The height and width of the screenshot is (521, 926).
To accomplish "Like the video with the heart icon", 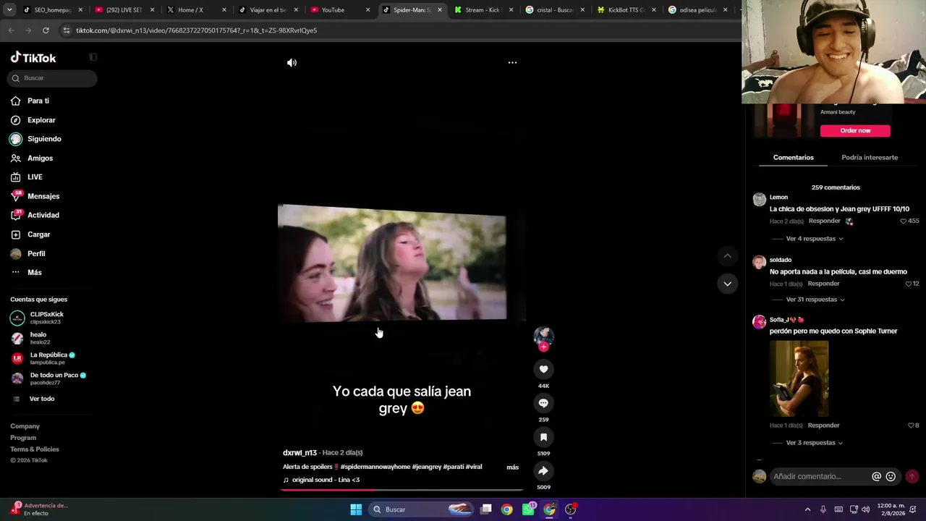I will 543,369.
